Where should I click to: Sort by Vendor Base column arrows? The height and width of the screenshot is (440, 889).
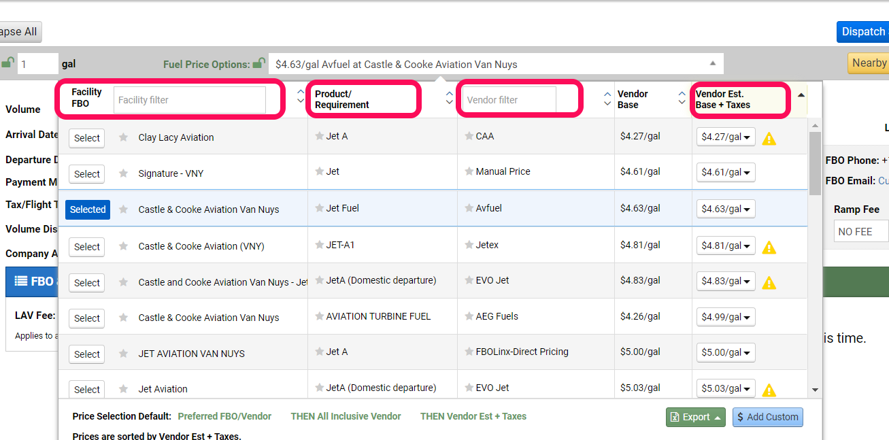[x=682, y=98]
